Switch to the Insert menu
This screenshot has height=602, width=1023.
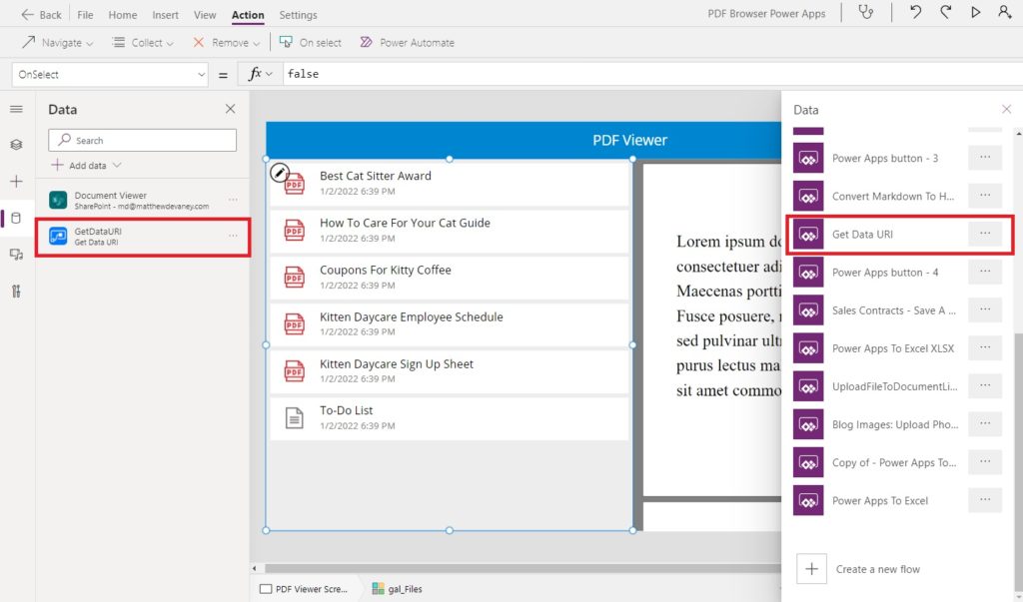pos(165,14)
